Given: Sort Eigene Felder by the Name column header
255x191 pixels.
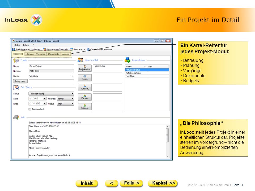Looking at the screenshot, I should pyautogui.click(x=136, y=67).
